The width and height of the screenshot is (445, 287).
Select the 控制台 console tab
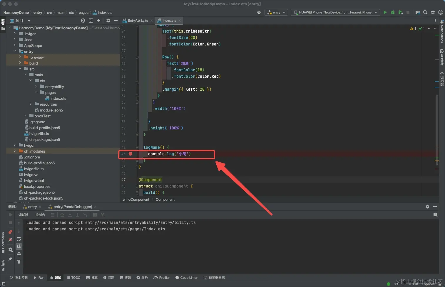point(40,215)
